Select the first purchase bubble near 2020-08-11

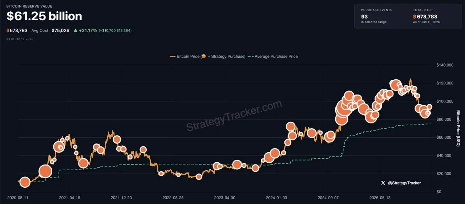tap(25, 182)
